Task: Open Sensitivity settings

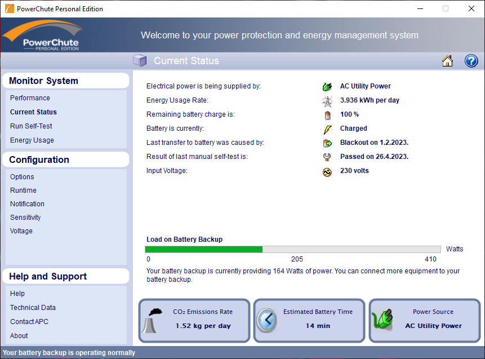Action: [25, 217]
